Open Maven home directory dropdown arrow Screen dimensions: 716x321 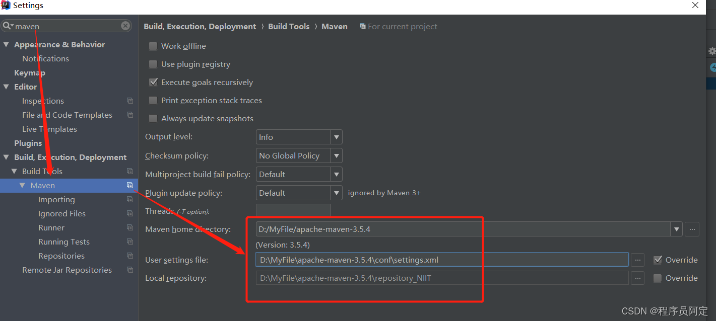pos(676,229)
